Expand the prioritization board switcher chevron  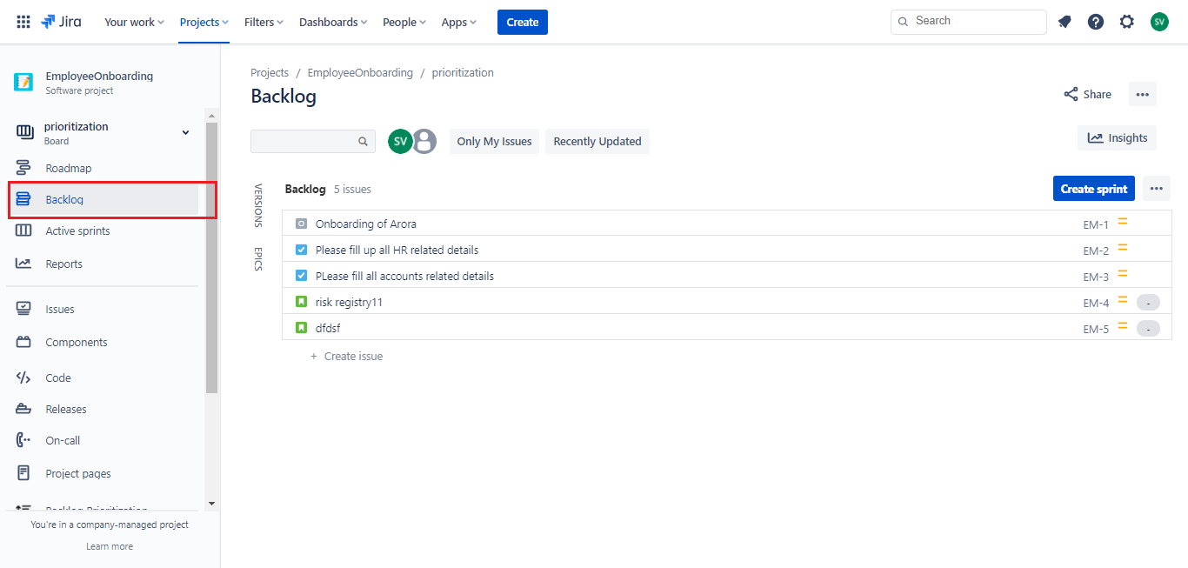click(185, 132)
